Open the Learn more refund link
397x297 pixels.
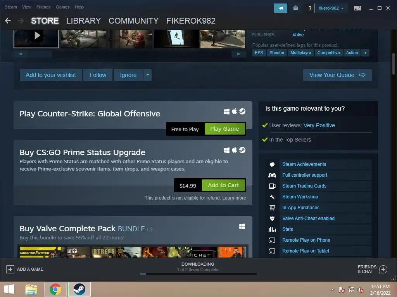234,198
